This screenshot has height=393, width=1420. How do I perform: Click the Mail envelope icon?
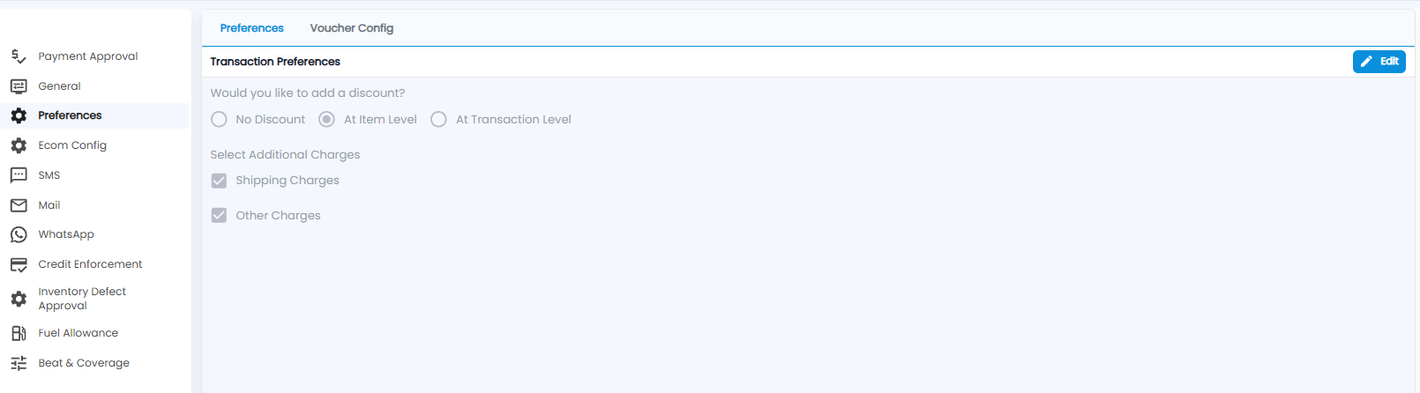(x=19, y=205)
